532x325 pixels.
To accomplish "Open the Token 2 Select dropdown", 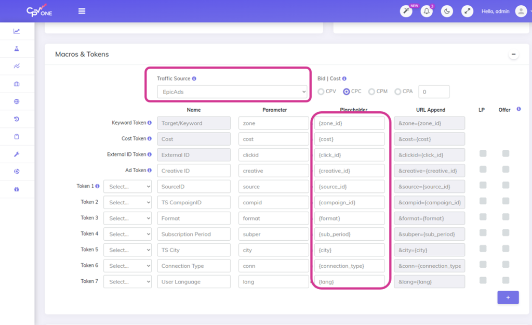I will (128, 202).
